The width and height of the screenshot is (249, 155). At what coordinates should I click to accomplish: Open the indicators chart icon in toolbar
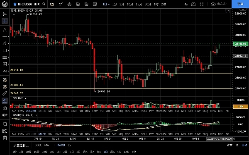point(61,4)
